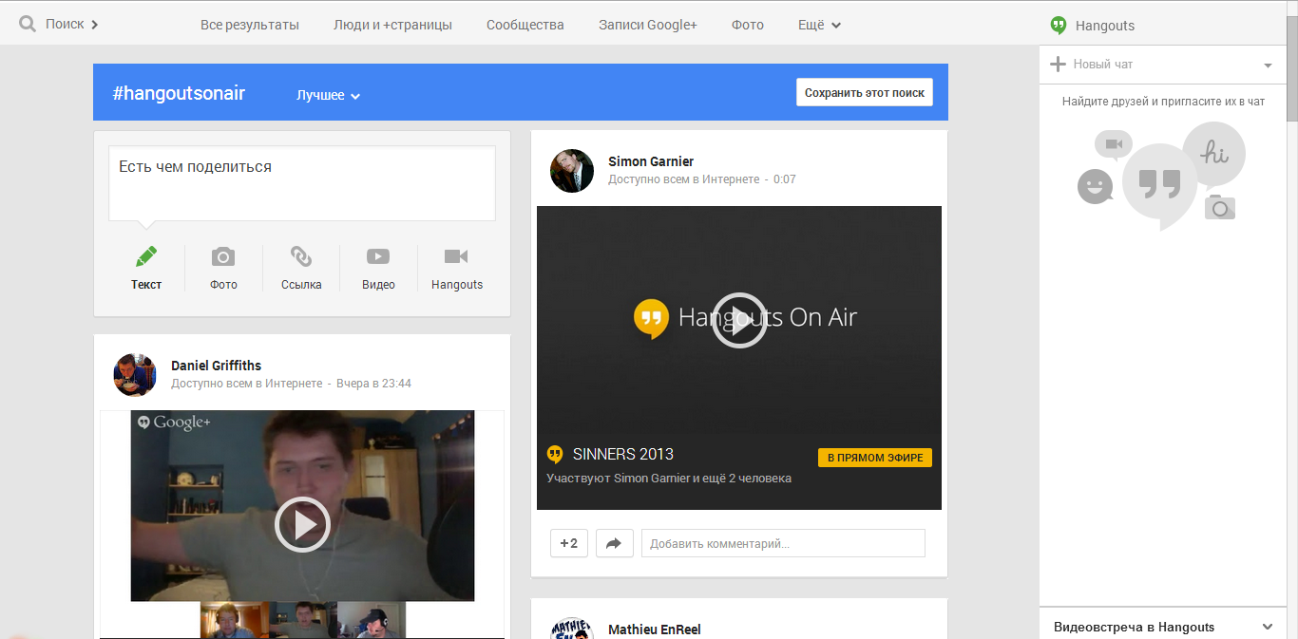The width and height of the screenshot is (1298, 639).
Task: Click the plus icon next to Новый чат
Action: click(x=1058, y=64)
